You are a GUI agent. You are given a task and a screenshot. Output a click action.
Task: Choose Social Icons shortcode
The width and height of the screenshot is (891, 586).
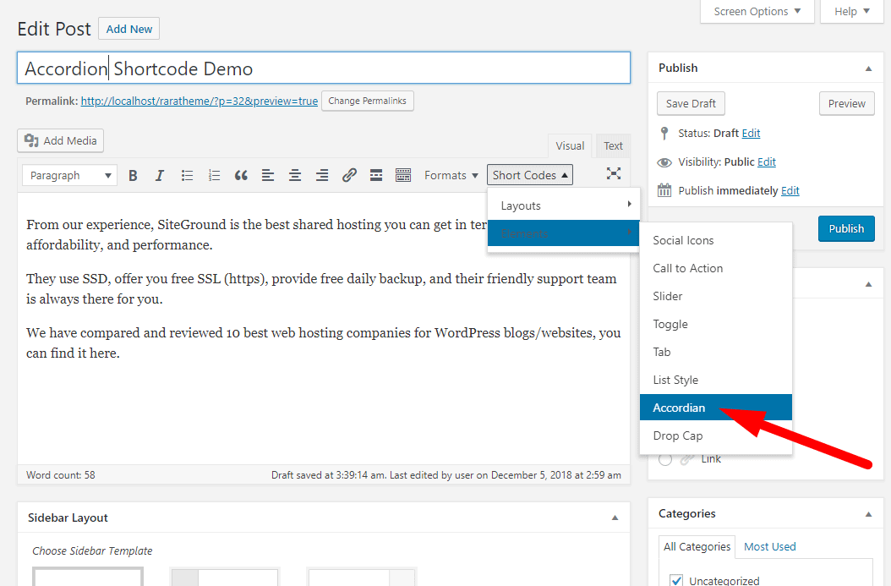pos(715,240)
